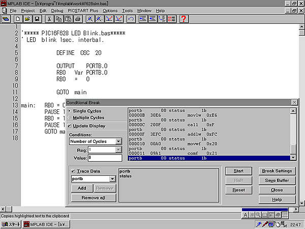Click the Cut (scissors) toolbar icon
305x229 pixels.
49,19
